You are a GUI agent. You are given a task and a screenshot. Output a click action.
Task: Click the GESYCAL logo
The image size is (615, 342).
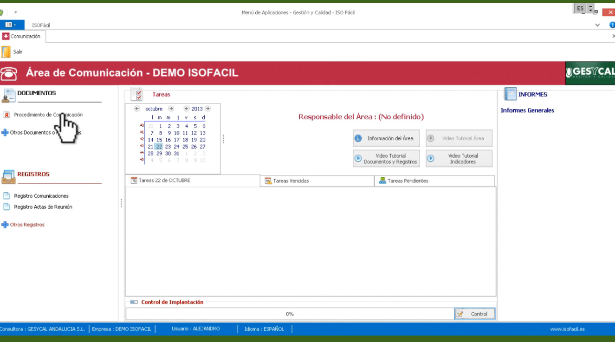tap(590, 73)
